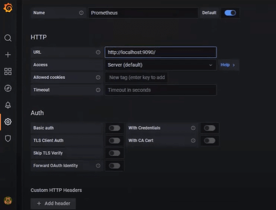The image size is (276, 210).
Task: Open the user profile avatar
Action: pyautogui.click(x=8, y=201)
